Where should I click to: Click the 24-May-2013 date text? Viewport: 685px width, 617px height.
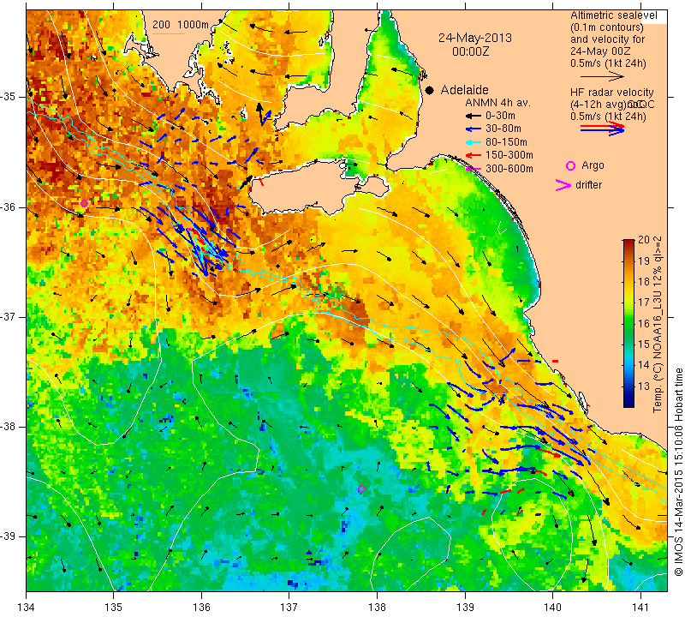click(x=475, y=38)
